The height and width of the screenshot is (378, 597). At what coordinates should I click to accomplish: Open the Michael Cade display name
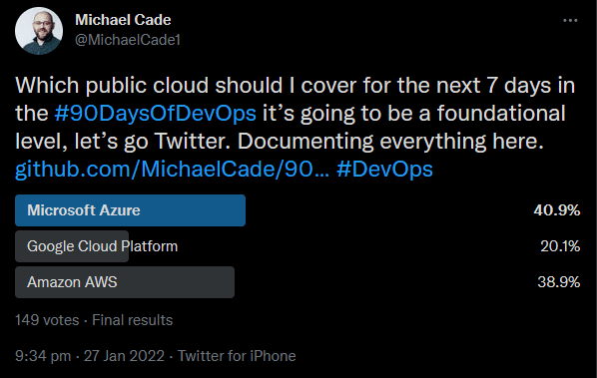click(x=123, y=20)
